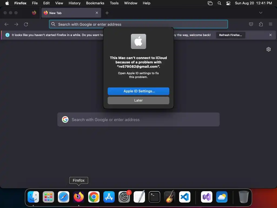This screenshot has width=277, height=208.
Task: Open the File menu
Action: coord(35,3)
